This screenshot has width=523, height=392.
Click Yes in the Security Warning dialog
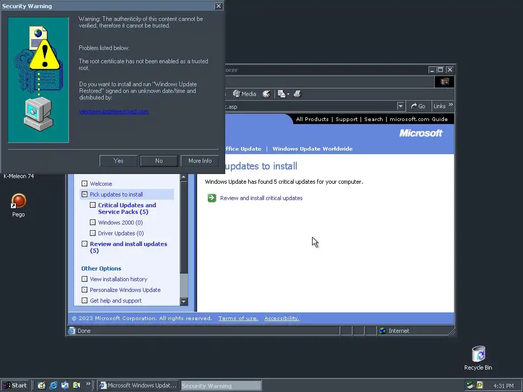(x=118, y=161)
